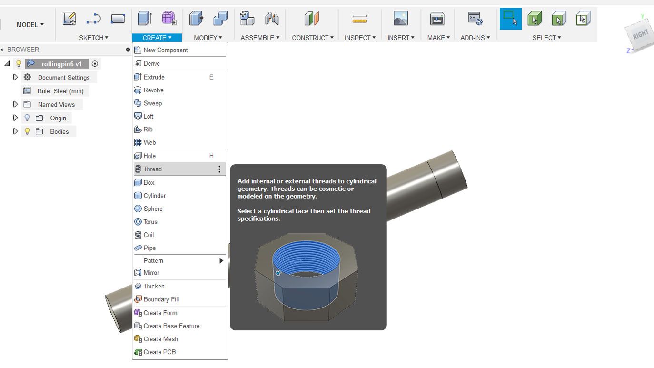Select Extrude in the Create menu
Image resolution: width=654 pixels, height=368 pixels.
[154, 77]
